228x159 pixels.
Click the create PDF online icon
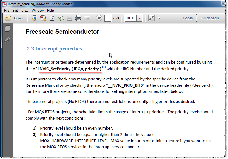pyautogui.click(x=43, y=18)
